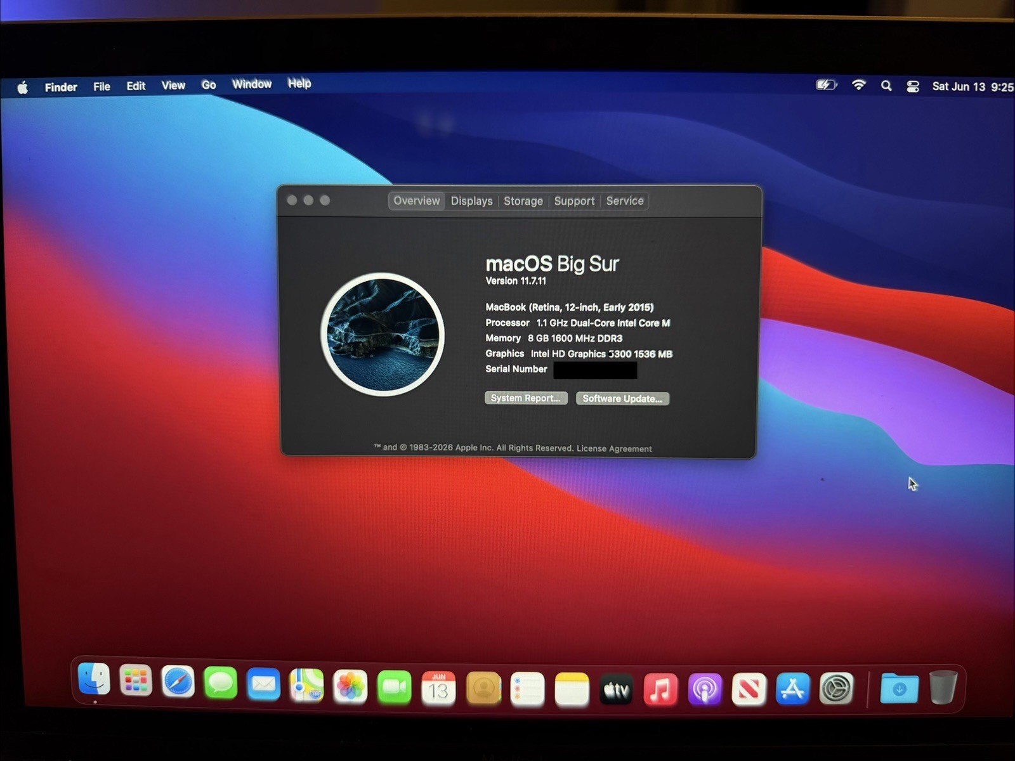Open Podcasts app in the Dock
The height and width of the screenshot is (761, 1015).
click(x=705, y=689)
